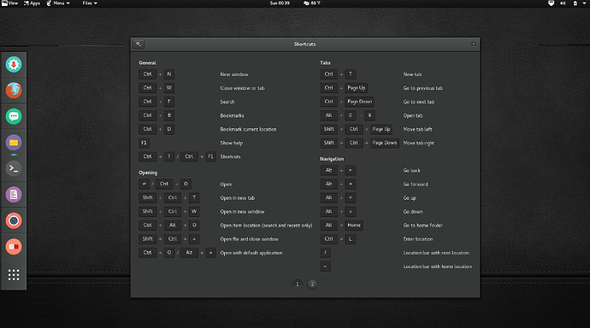Click 'Open item location (search and recent only)'
Screen dimensions: 590x328
tap(266, 225)
